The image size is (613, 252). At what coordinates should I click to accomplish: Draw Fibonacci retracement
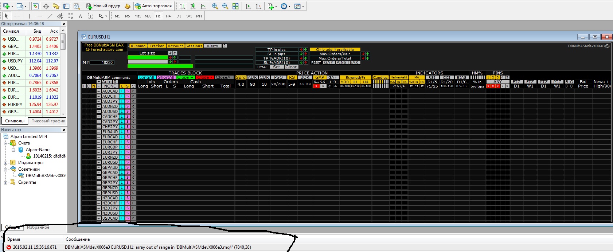coord(70,16)
